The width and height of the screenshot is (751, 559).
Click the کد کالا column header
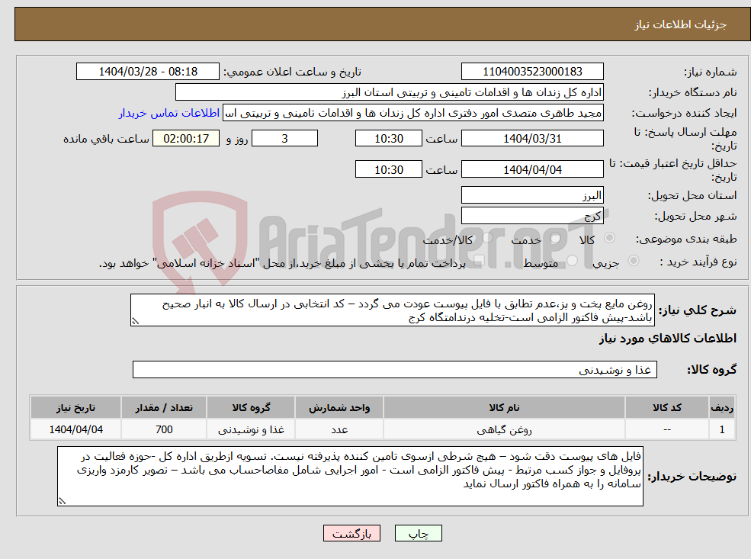click(666, 408)
